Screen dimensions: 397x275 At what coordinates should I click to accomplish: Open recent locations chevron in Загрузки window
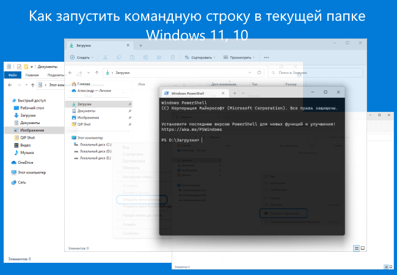click(89, 73)
